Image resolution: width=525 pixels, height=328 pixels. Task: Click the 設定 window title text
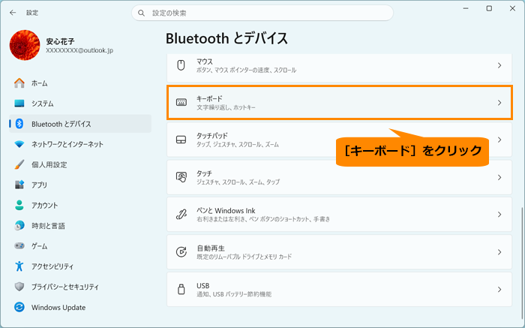[x=32, y=13]
